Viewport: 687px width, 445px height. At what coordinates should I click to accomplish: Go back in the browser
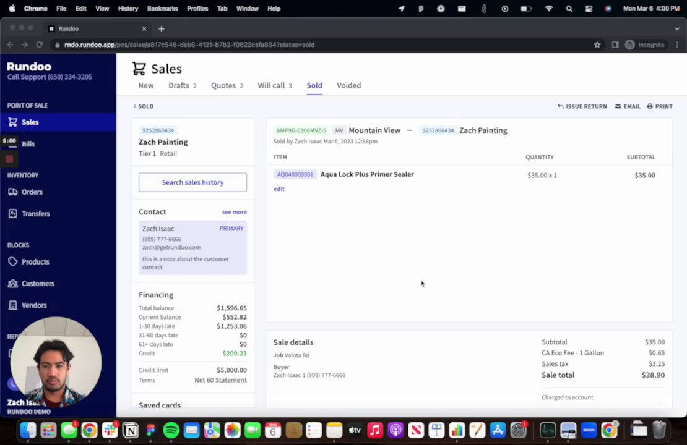coord(10,44)
